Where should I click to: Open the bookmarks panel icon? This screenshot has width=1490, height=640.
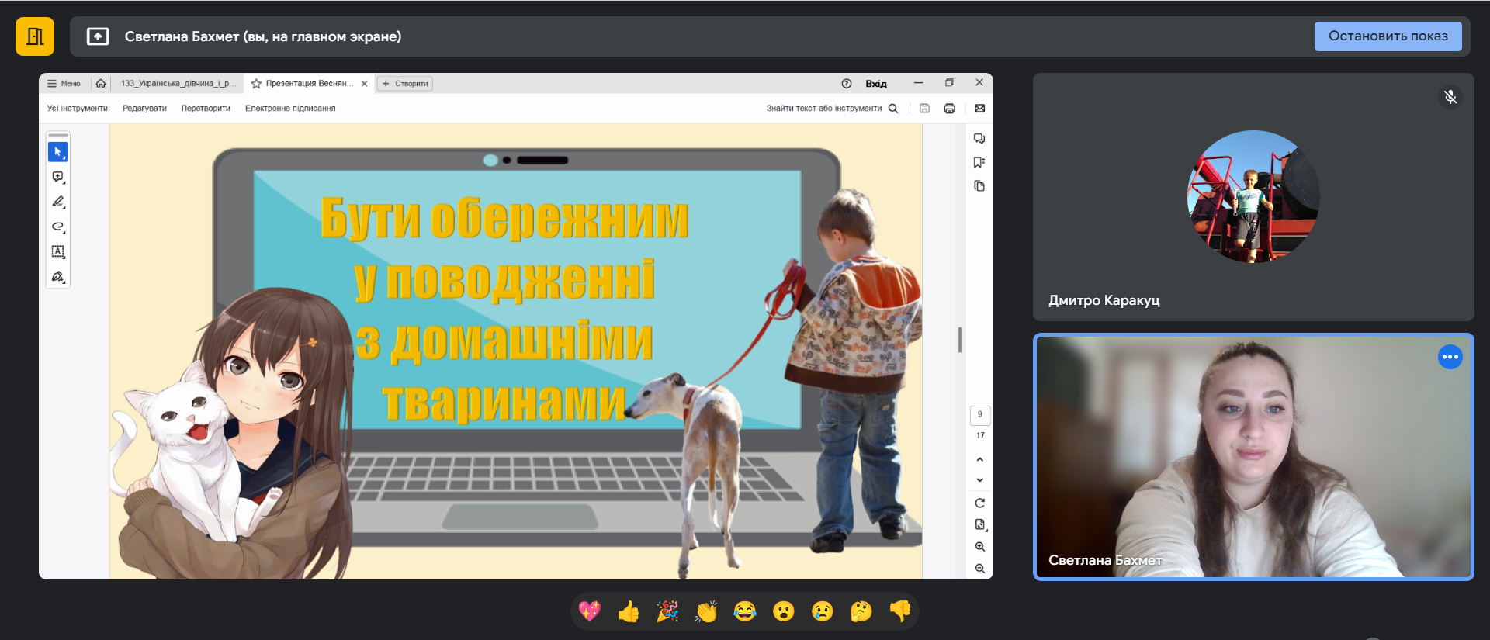pyautogui.click(x=979, y=162)
